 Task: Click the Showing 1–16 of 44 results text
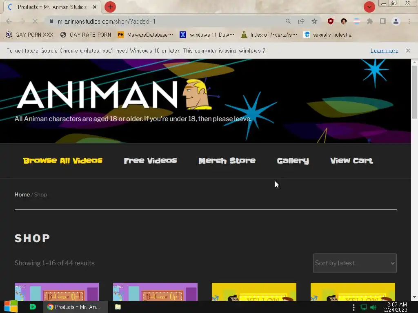pos(55,263)
